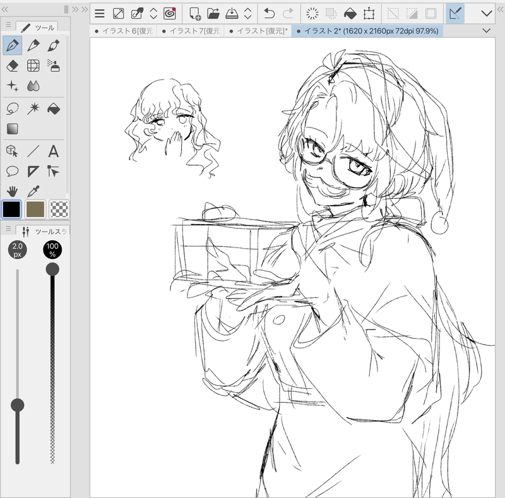This screenshot has height=498, width=505.
Task: Expand the command bar overflow chevron
Action: tap(486, 13)
